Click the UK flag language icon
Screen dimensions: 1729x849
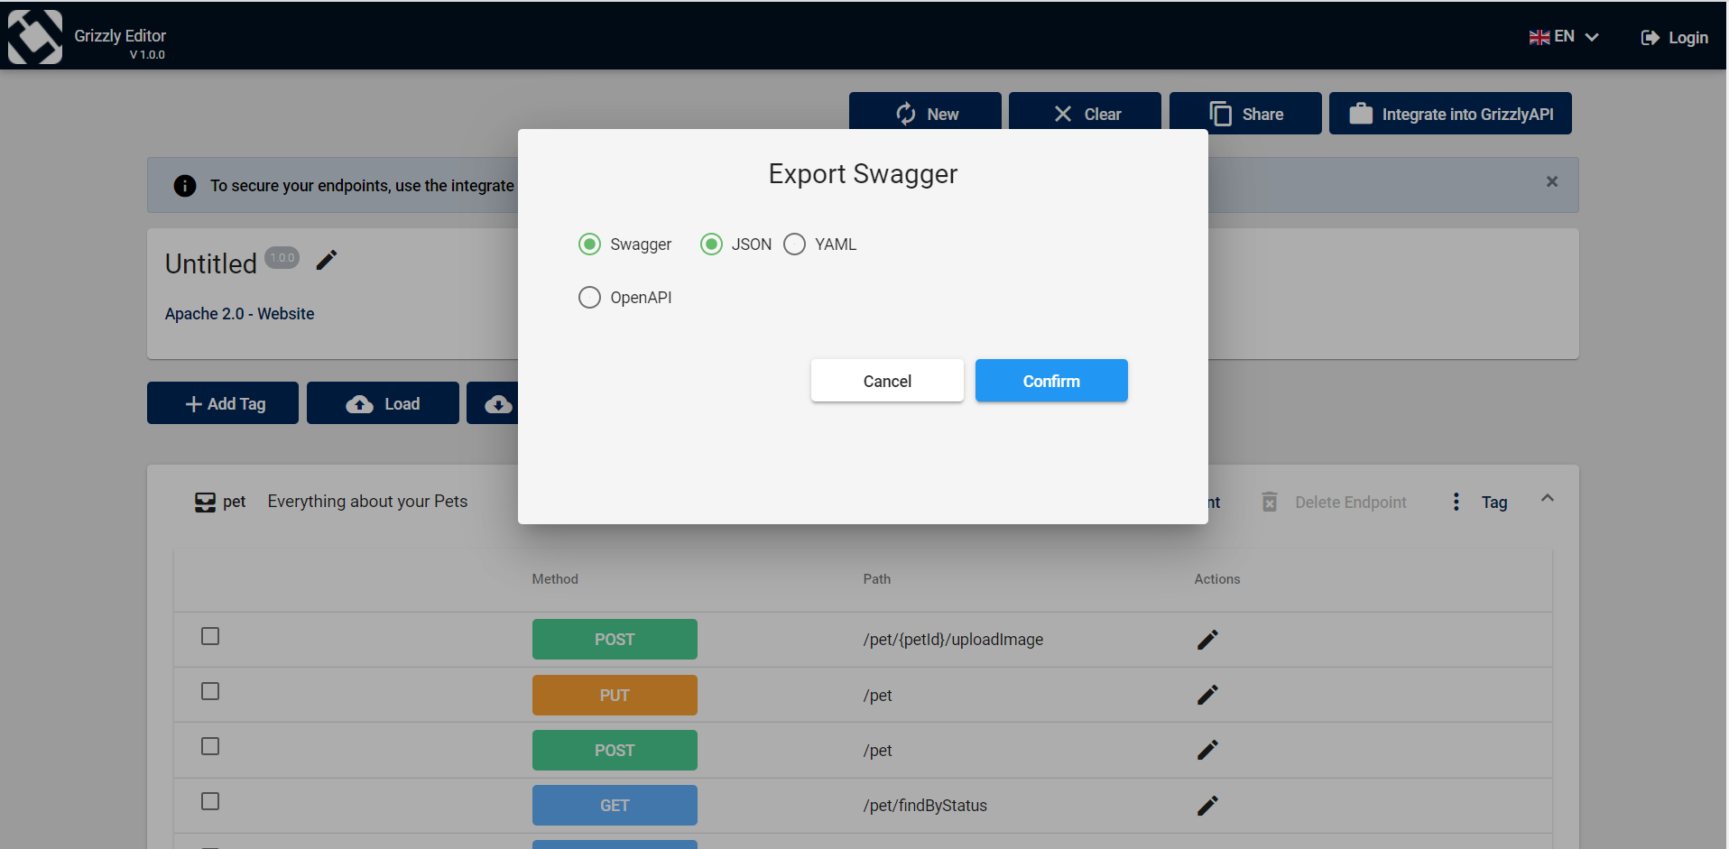point(1539,37)
